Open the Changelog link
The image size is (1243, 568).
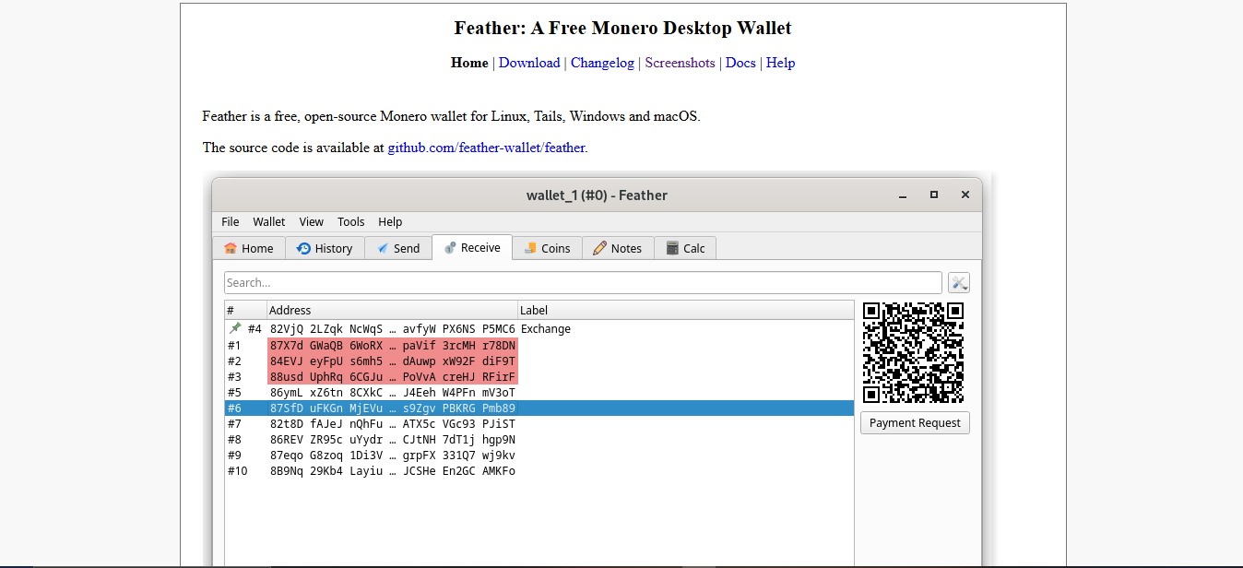tap(602, 63)
